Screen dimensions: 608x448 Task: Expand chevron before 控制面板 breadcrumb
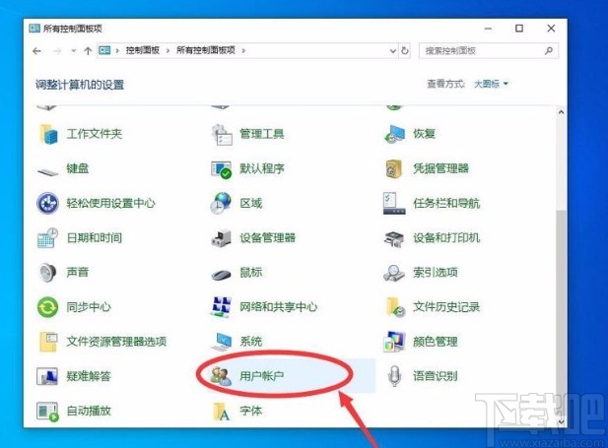coord(117,51)
